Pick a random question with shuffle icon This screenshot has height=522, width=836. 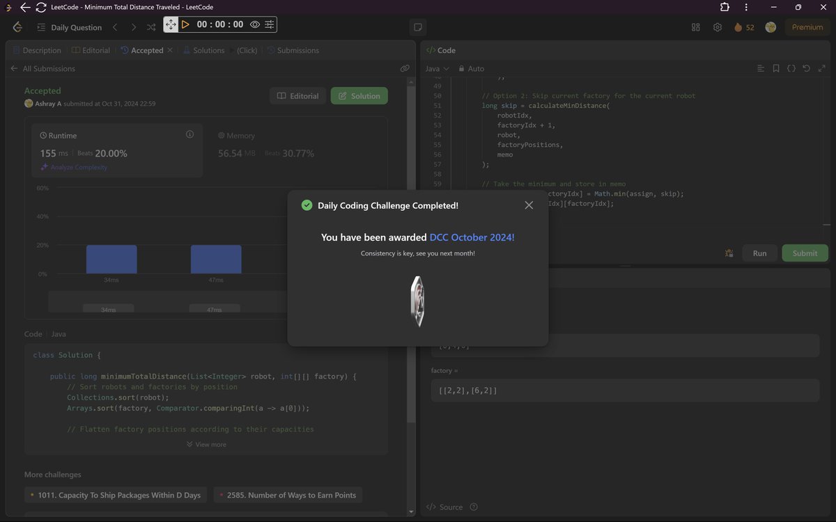pos(151,27)
